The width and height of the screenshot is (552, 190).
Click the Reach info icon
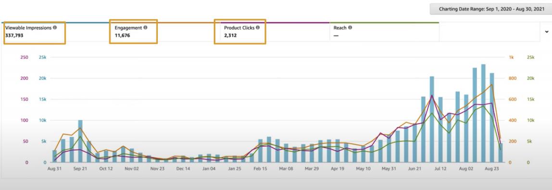pos(350,27)
